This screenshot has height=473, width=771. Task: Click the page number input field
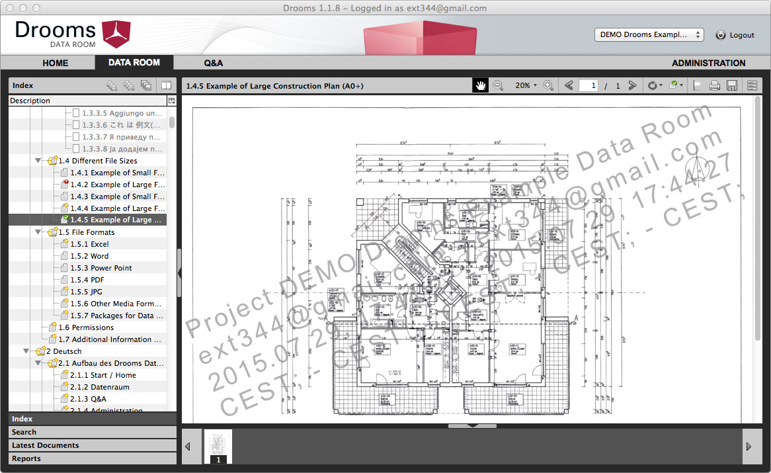[x=588, y=85]
